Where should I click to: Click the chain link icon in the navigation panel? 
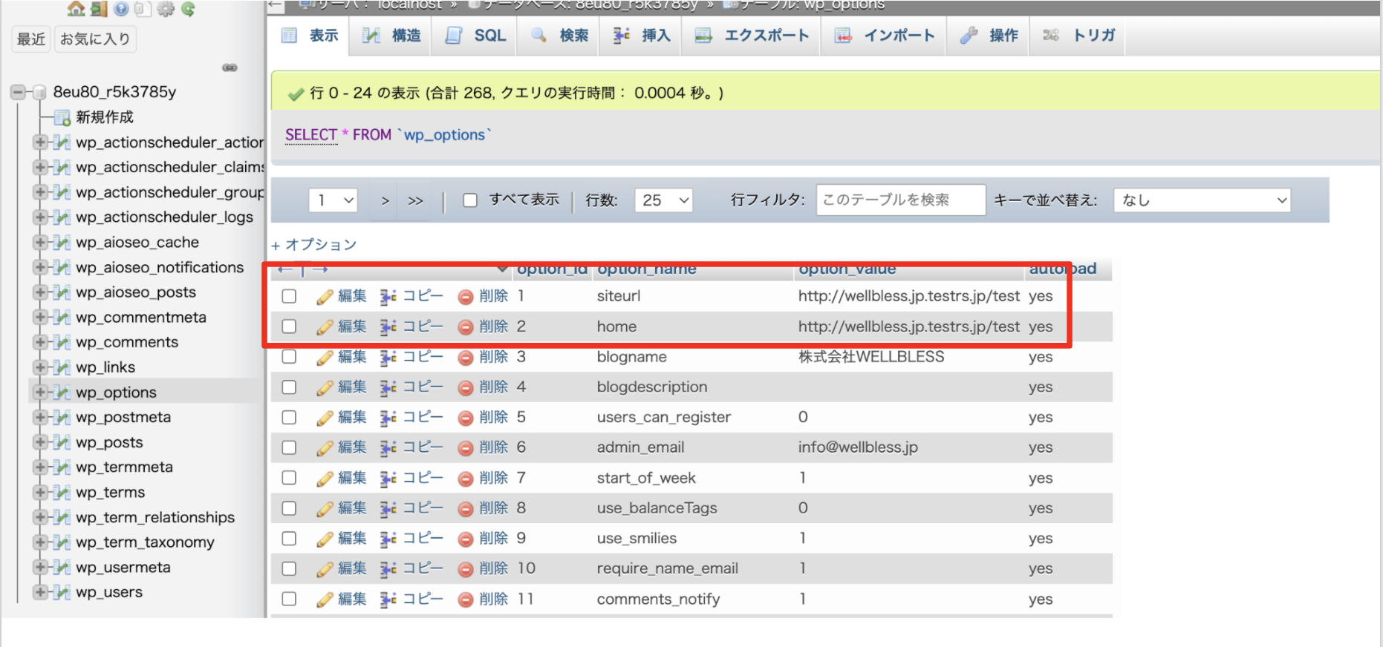230,68
